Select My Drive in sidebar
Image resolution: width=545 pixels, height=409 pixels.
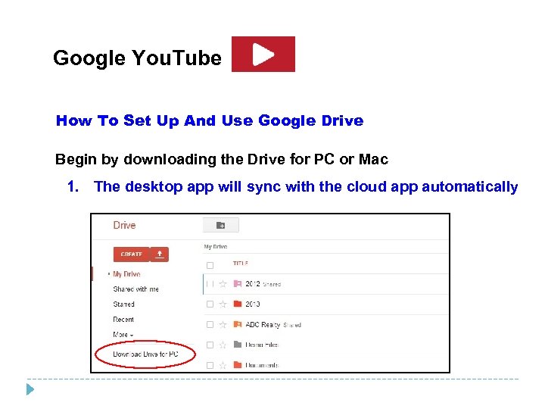click(127, 274)
